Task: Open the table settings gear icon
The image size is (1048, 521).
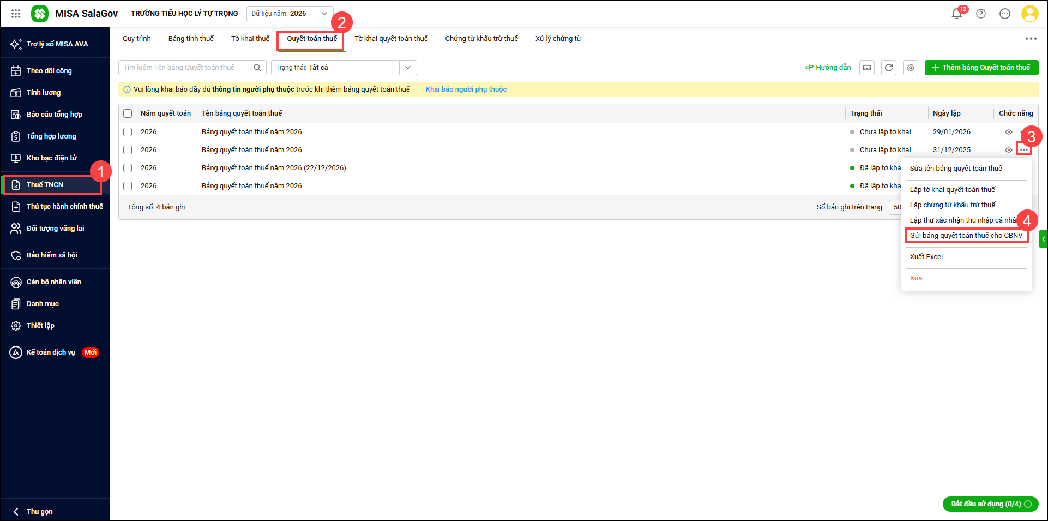Action: pyautogui.click(x=911, y=68)
